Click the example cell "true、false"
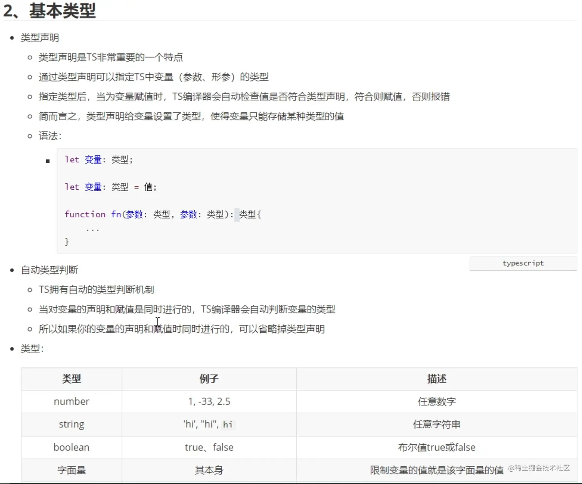The height and width of the screenshot is (484, 582). pos(209,447)
